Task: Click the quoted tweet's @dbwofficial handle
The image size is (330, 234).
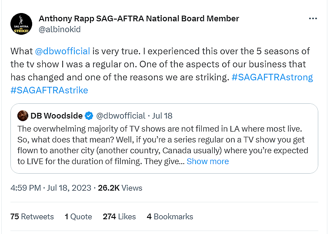Action: pos(120,115)
